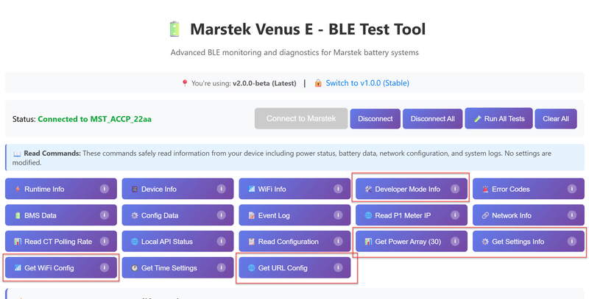Fetch the Get URL Config command
This screenshot has width=589, height=299.
coord(283,268)
